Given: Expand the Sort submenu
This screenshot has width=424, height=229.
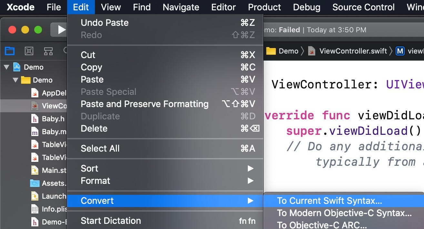Looking at the screenshot, I should (165, 168).
